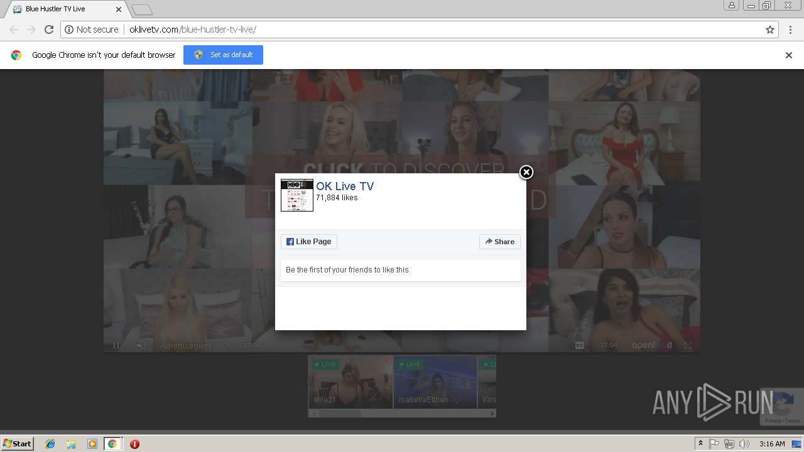Open the volume control tray icon
Screen dimensions: 804x452
744,444
